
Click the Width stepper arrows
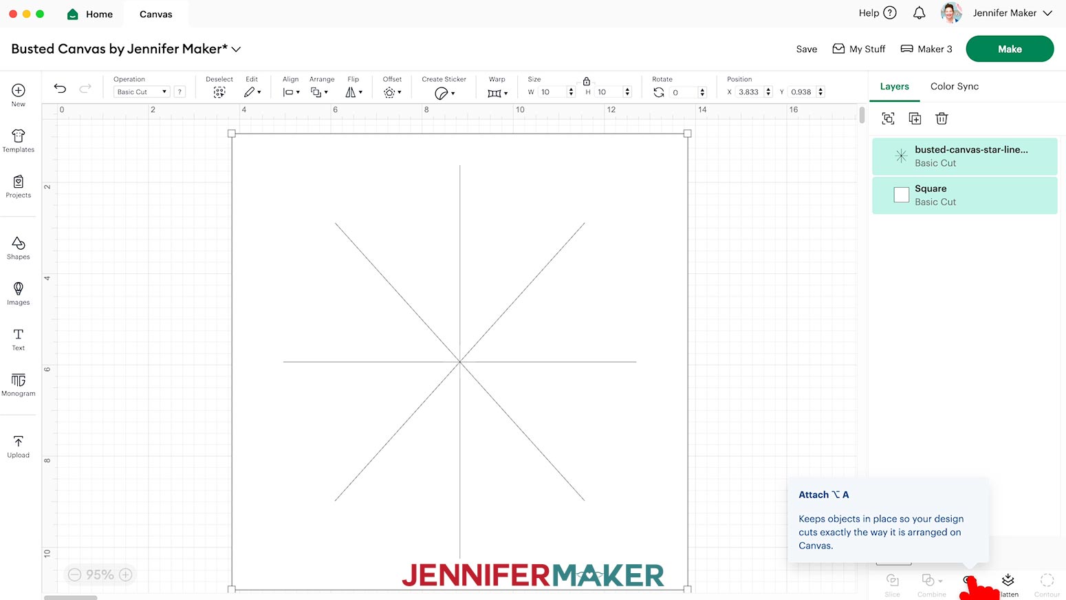(x=571, y=92)
